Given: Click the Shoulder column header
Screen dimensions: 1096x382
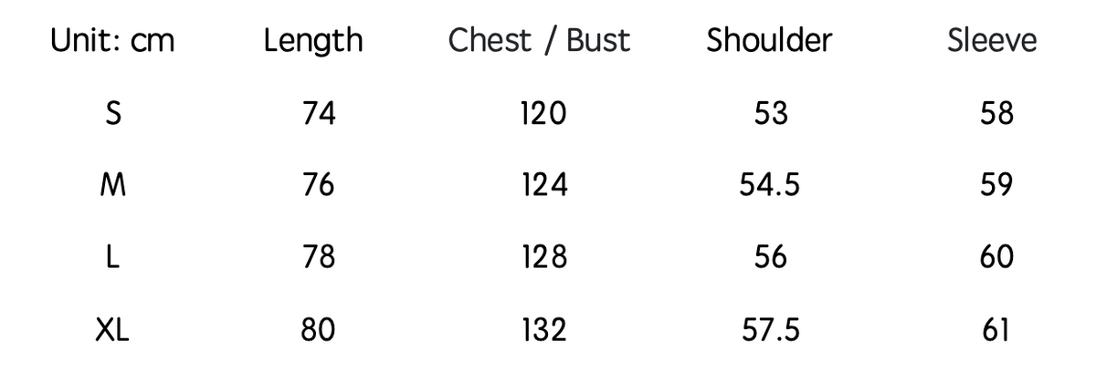Looking at the screenshot, I should (x=769, y=40).
